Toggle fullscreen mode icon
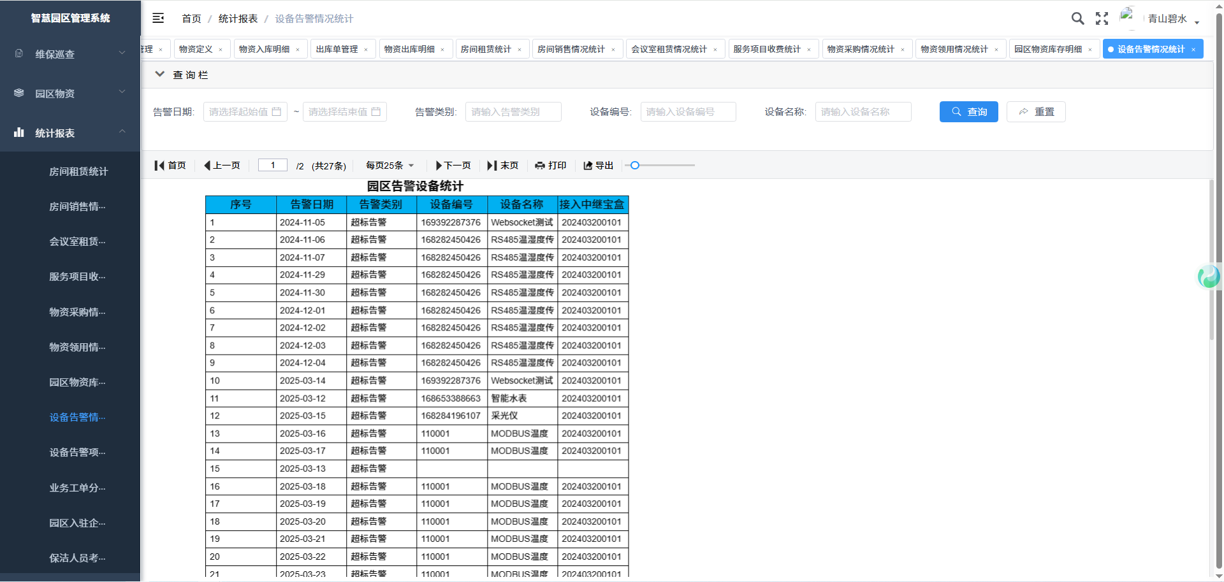This screenshot has width=1224, height=582. (1102, 18)
